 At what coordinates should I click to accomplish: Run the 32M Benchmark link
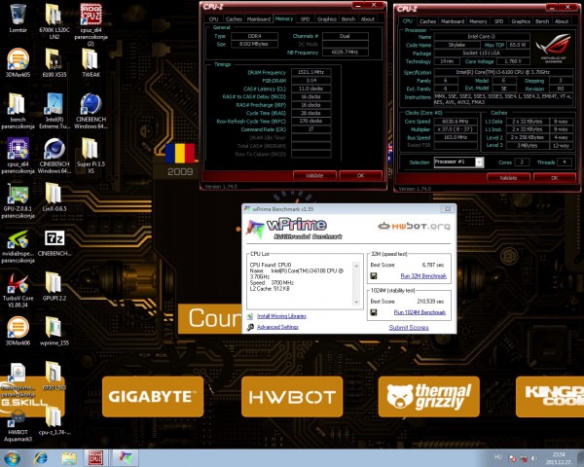423,276
